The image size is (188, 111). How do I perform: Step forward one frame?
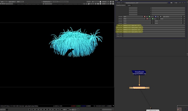(x=49, y=110)
